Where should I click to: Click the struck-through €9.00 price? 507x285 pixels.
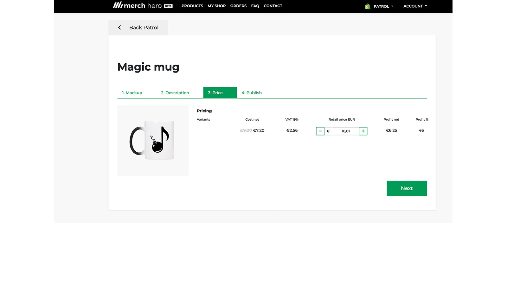click(x=246, y=130)
